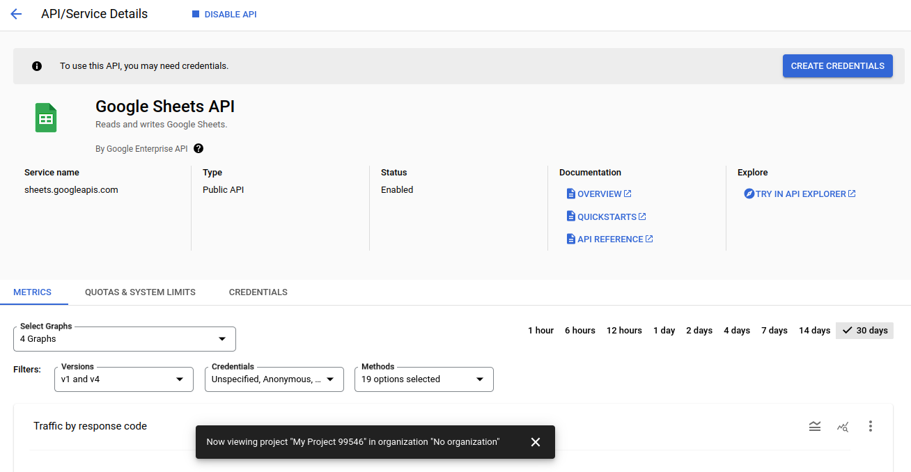Select the 1 hour time range
This screenshot has height=472, width=911.
coord(540,331)
